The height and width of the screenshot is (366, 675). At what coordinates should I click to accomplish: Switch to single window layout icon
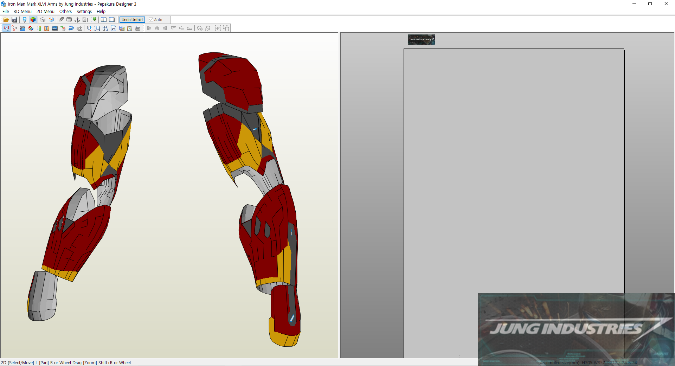pos(112,20)
